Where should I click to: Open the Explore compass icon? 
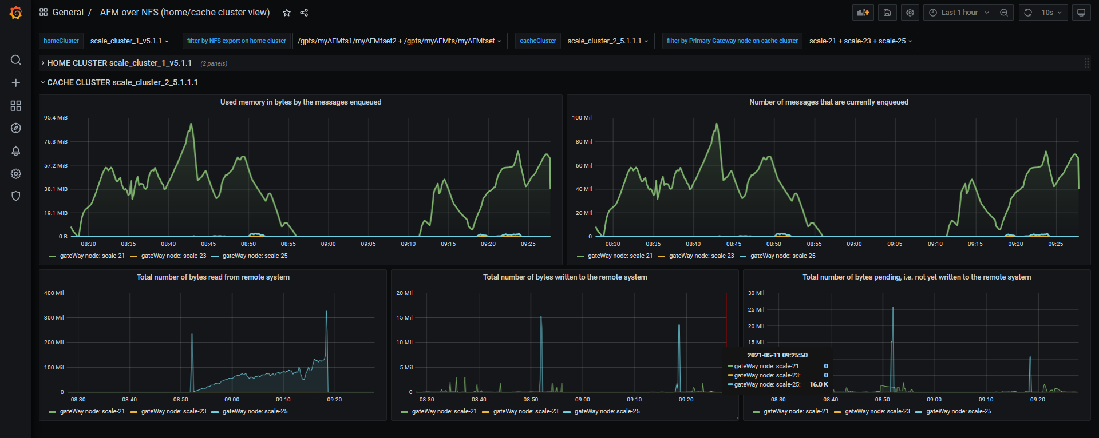tap(15, 128)
